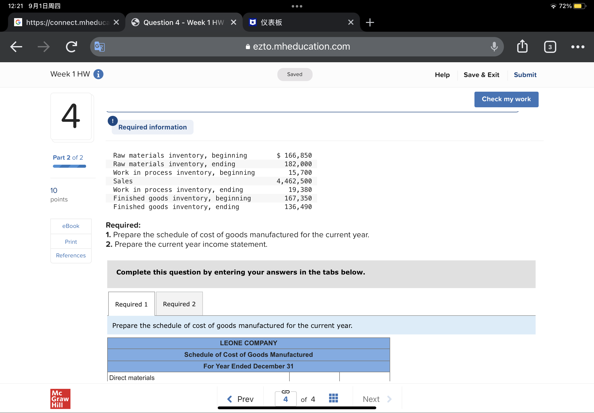Open the tab switcher showing 3 tabs

point(549,47)
